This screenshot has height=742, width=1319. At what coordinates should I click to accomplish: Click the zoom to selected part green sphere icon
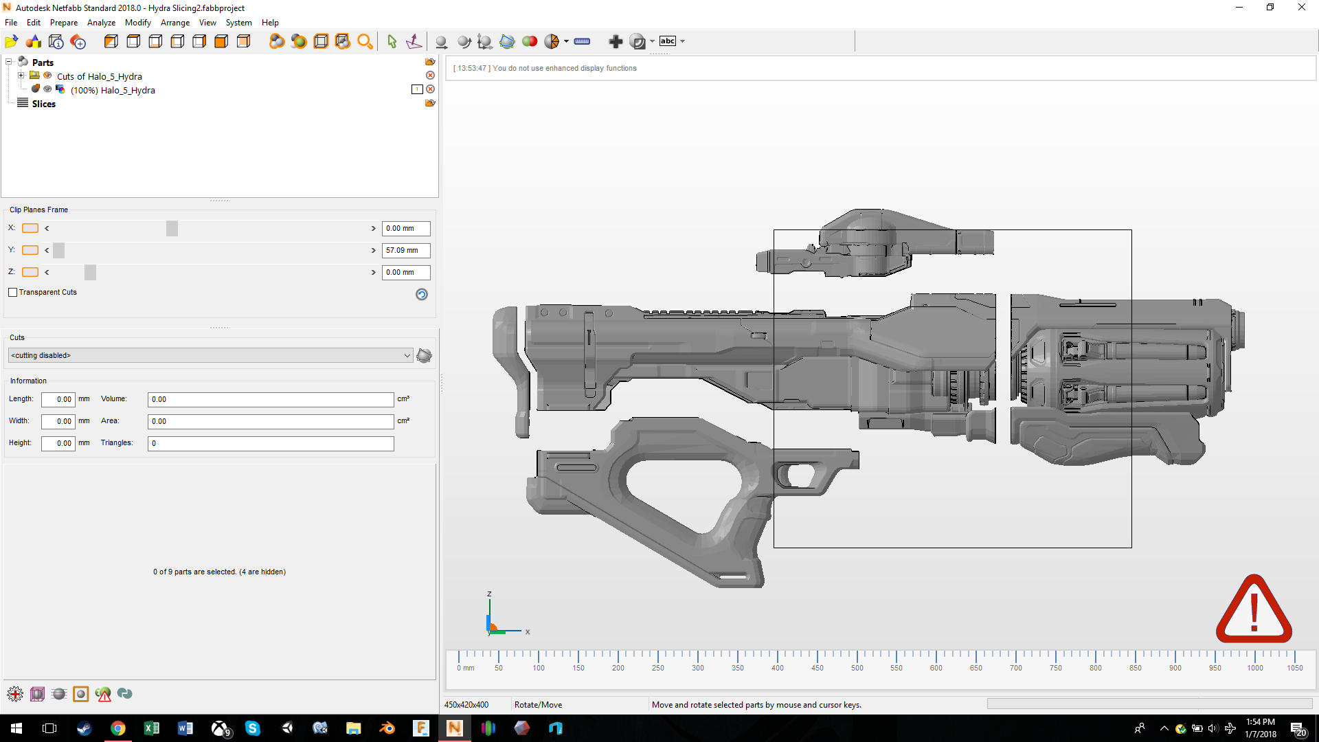tap(299, 42)
